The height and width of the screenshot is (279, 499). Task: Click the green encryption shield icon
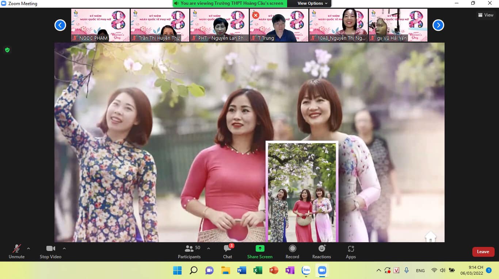[7, 50]
